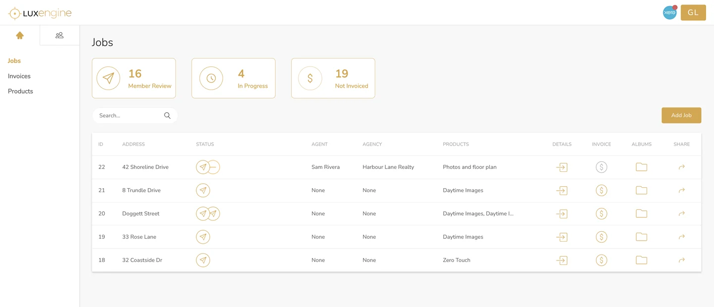This screenshot has width=714, height=307.
Task: Open details for 32 Coastside Dr job
Action: coord(562,260)
